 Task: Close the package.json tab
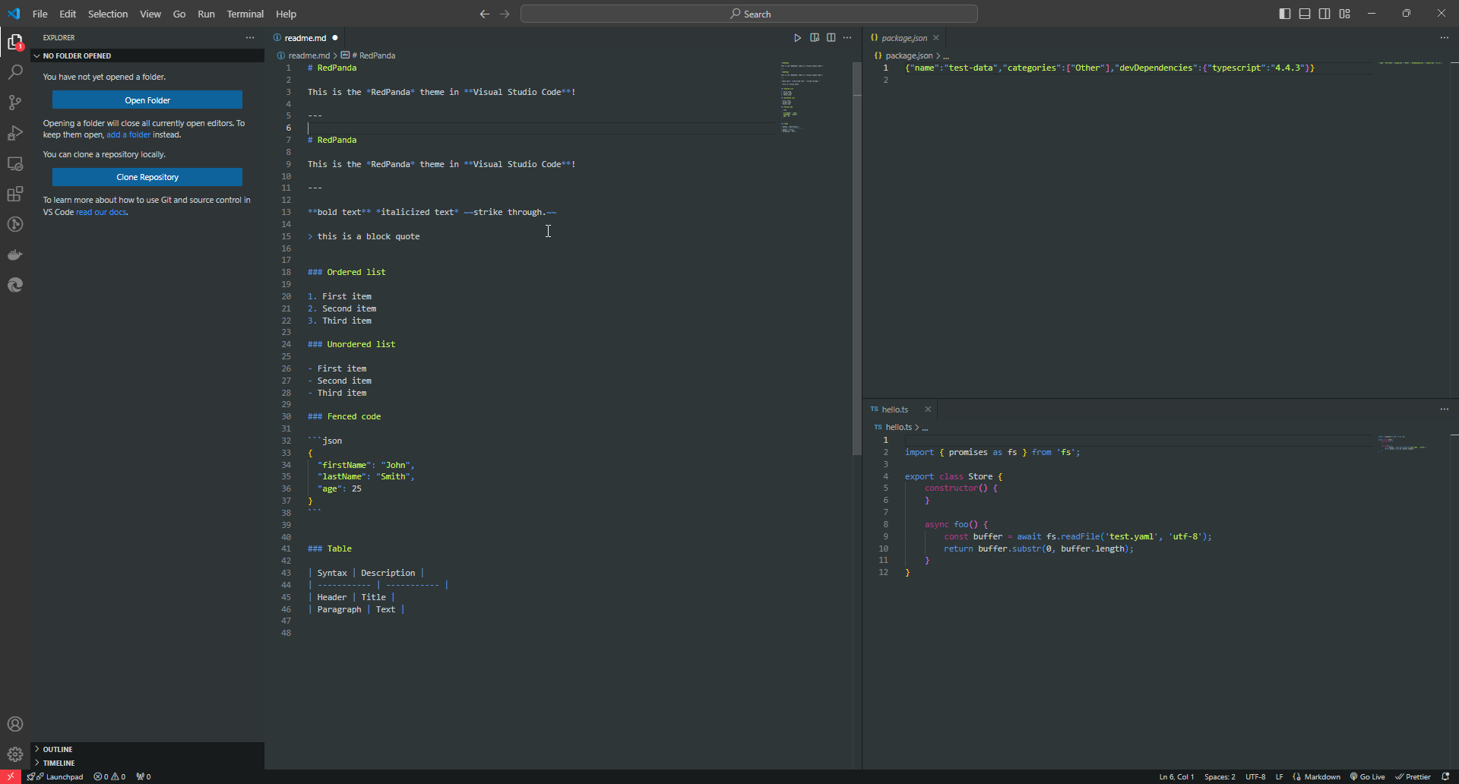(x=936, y=38)
